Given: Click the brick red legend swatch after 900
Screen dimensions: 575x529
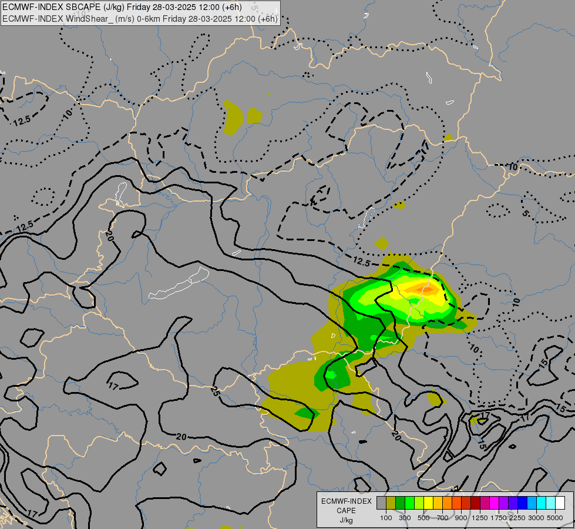Looking at the screenshot, I should [x=466, y=503].
